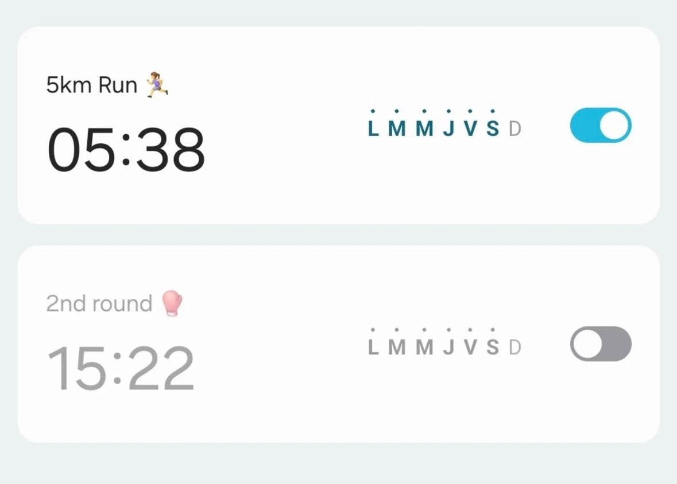This screenshot has width=677, height=484.
Task: Toggle day L on the 2nd round alarm
Action: coord(373,348)
